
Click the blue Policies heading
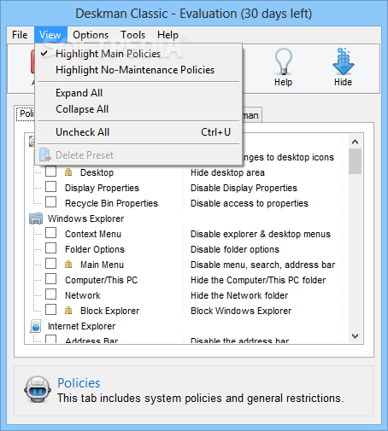79,383
